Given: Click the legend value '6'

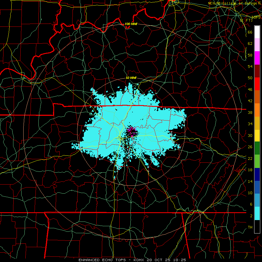Looking at the screenshot, I should 251,204.
